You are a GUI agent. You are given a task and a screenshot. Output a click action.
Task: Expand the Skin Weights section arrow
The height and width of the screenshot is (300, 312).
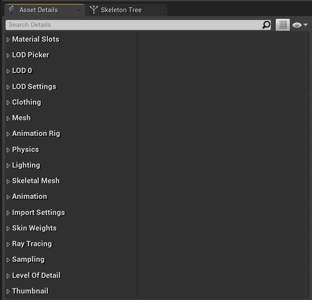8,229
